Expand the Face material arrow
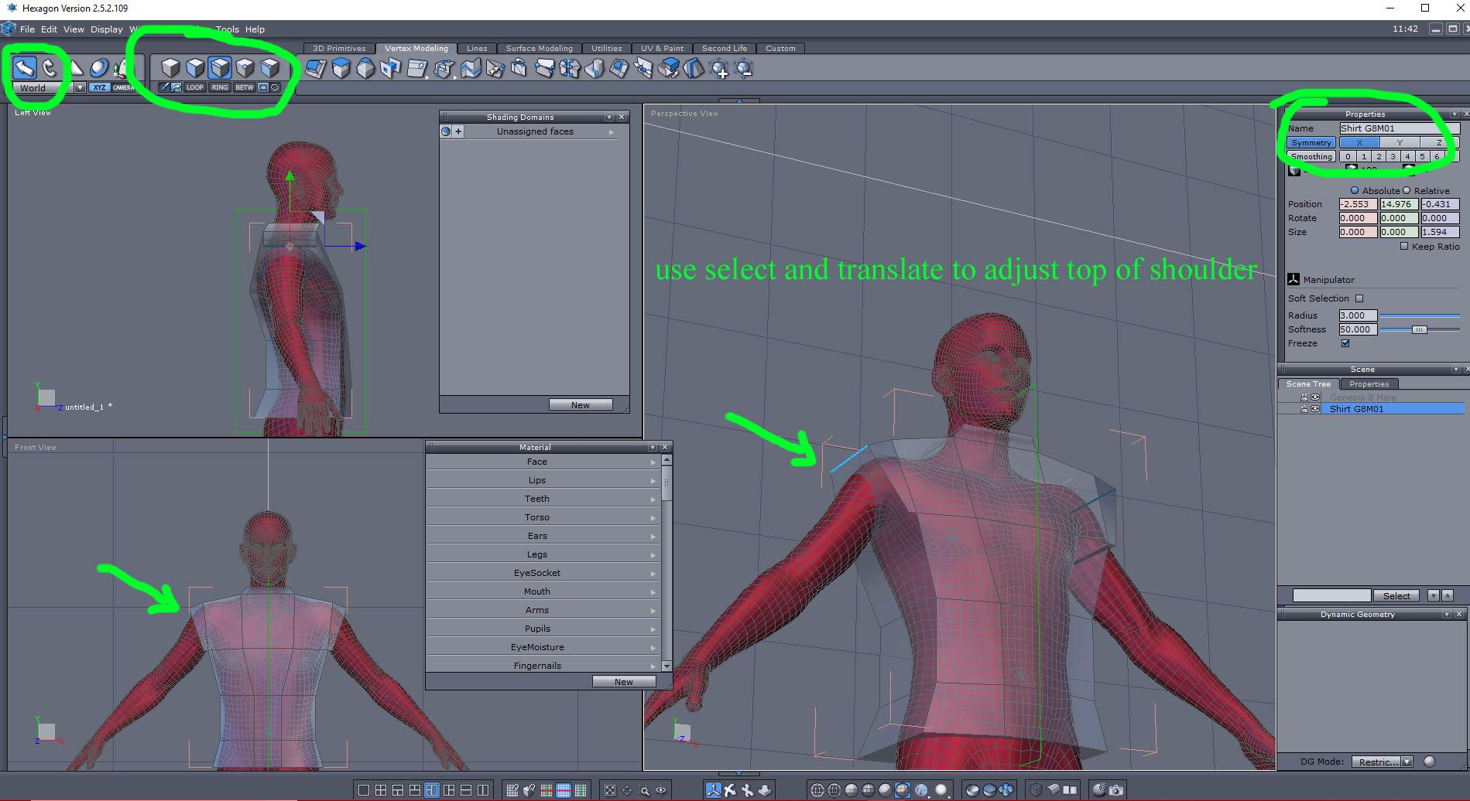Viewport: 1470px width, 801px height. coord(653,462)
